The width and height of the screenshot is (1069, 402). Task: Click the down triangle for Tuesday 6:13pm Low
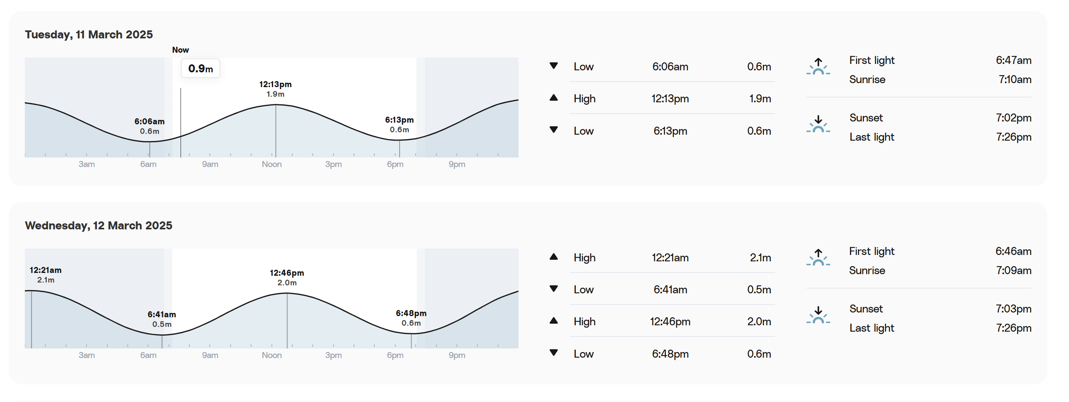553,130
